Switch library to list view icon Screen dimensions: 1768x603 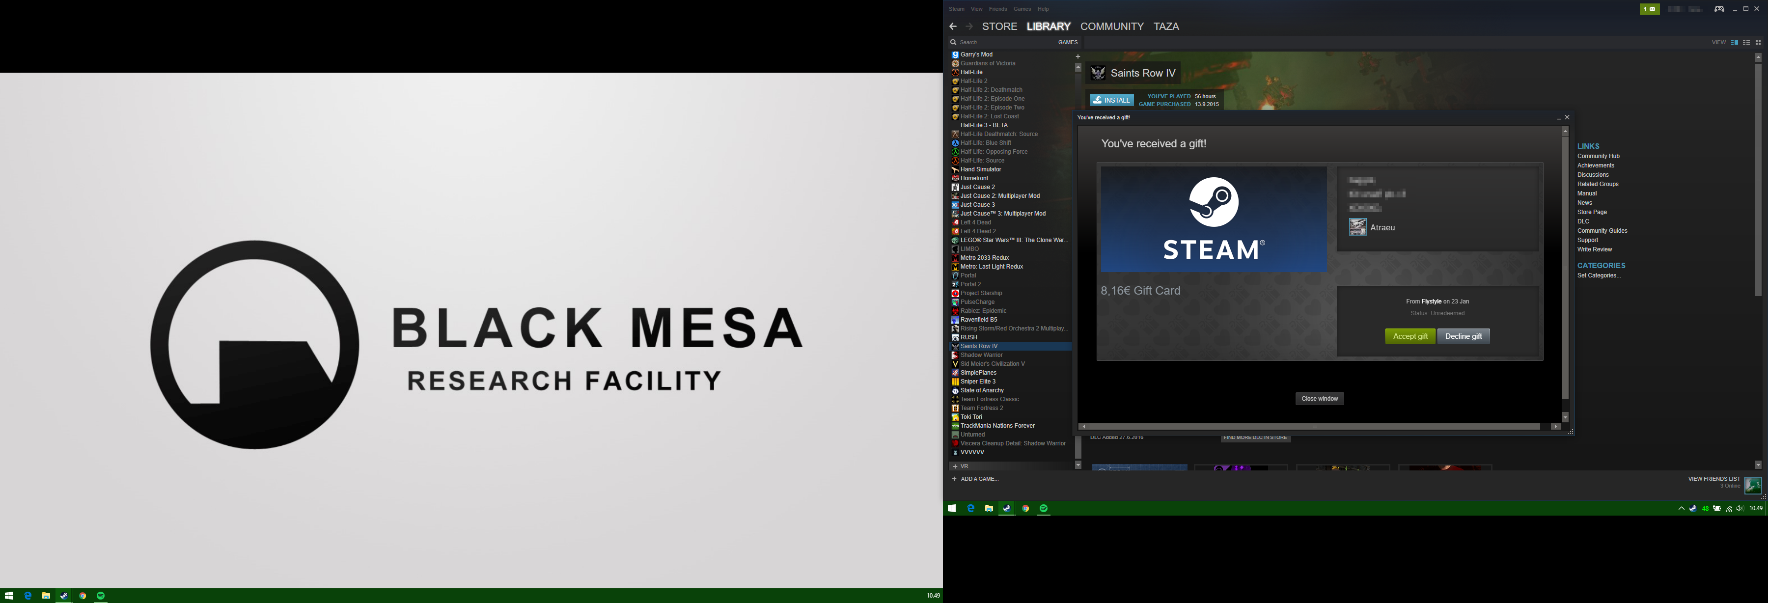pyautogui.click(x=1746, y=43)
